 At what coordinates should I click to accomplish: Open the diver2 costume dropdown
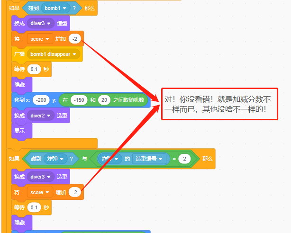40,116
